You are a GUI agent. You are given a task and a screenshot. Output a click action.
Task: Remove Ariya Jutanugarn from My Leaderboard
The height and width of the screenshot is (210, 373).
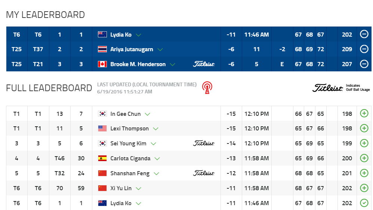coord(364,49)
